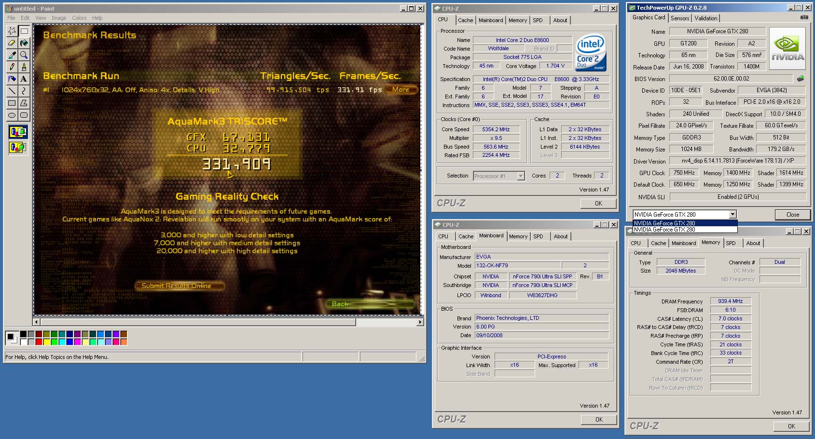Screen dimensions: 815x439
Task: Click GPU-Z title bar application icon
Action: coord(632,7)
